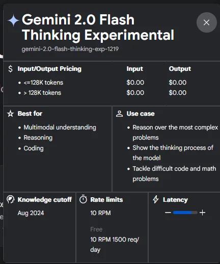220x264 pixels.
Task: Click the minus sign on latency bar
Action: click(x=168, y=213)
